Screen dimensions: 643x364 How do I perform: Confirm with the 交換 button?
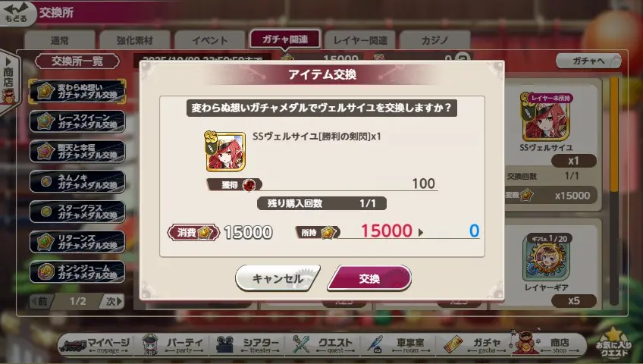point(369,278)
